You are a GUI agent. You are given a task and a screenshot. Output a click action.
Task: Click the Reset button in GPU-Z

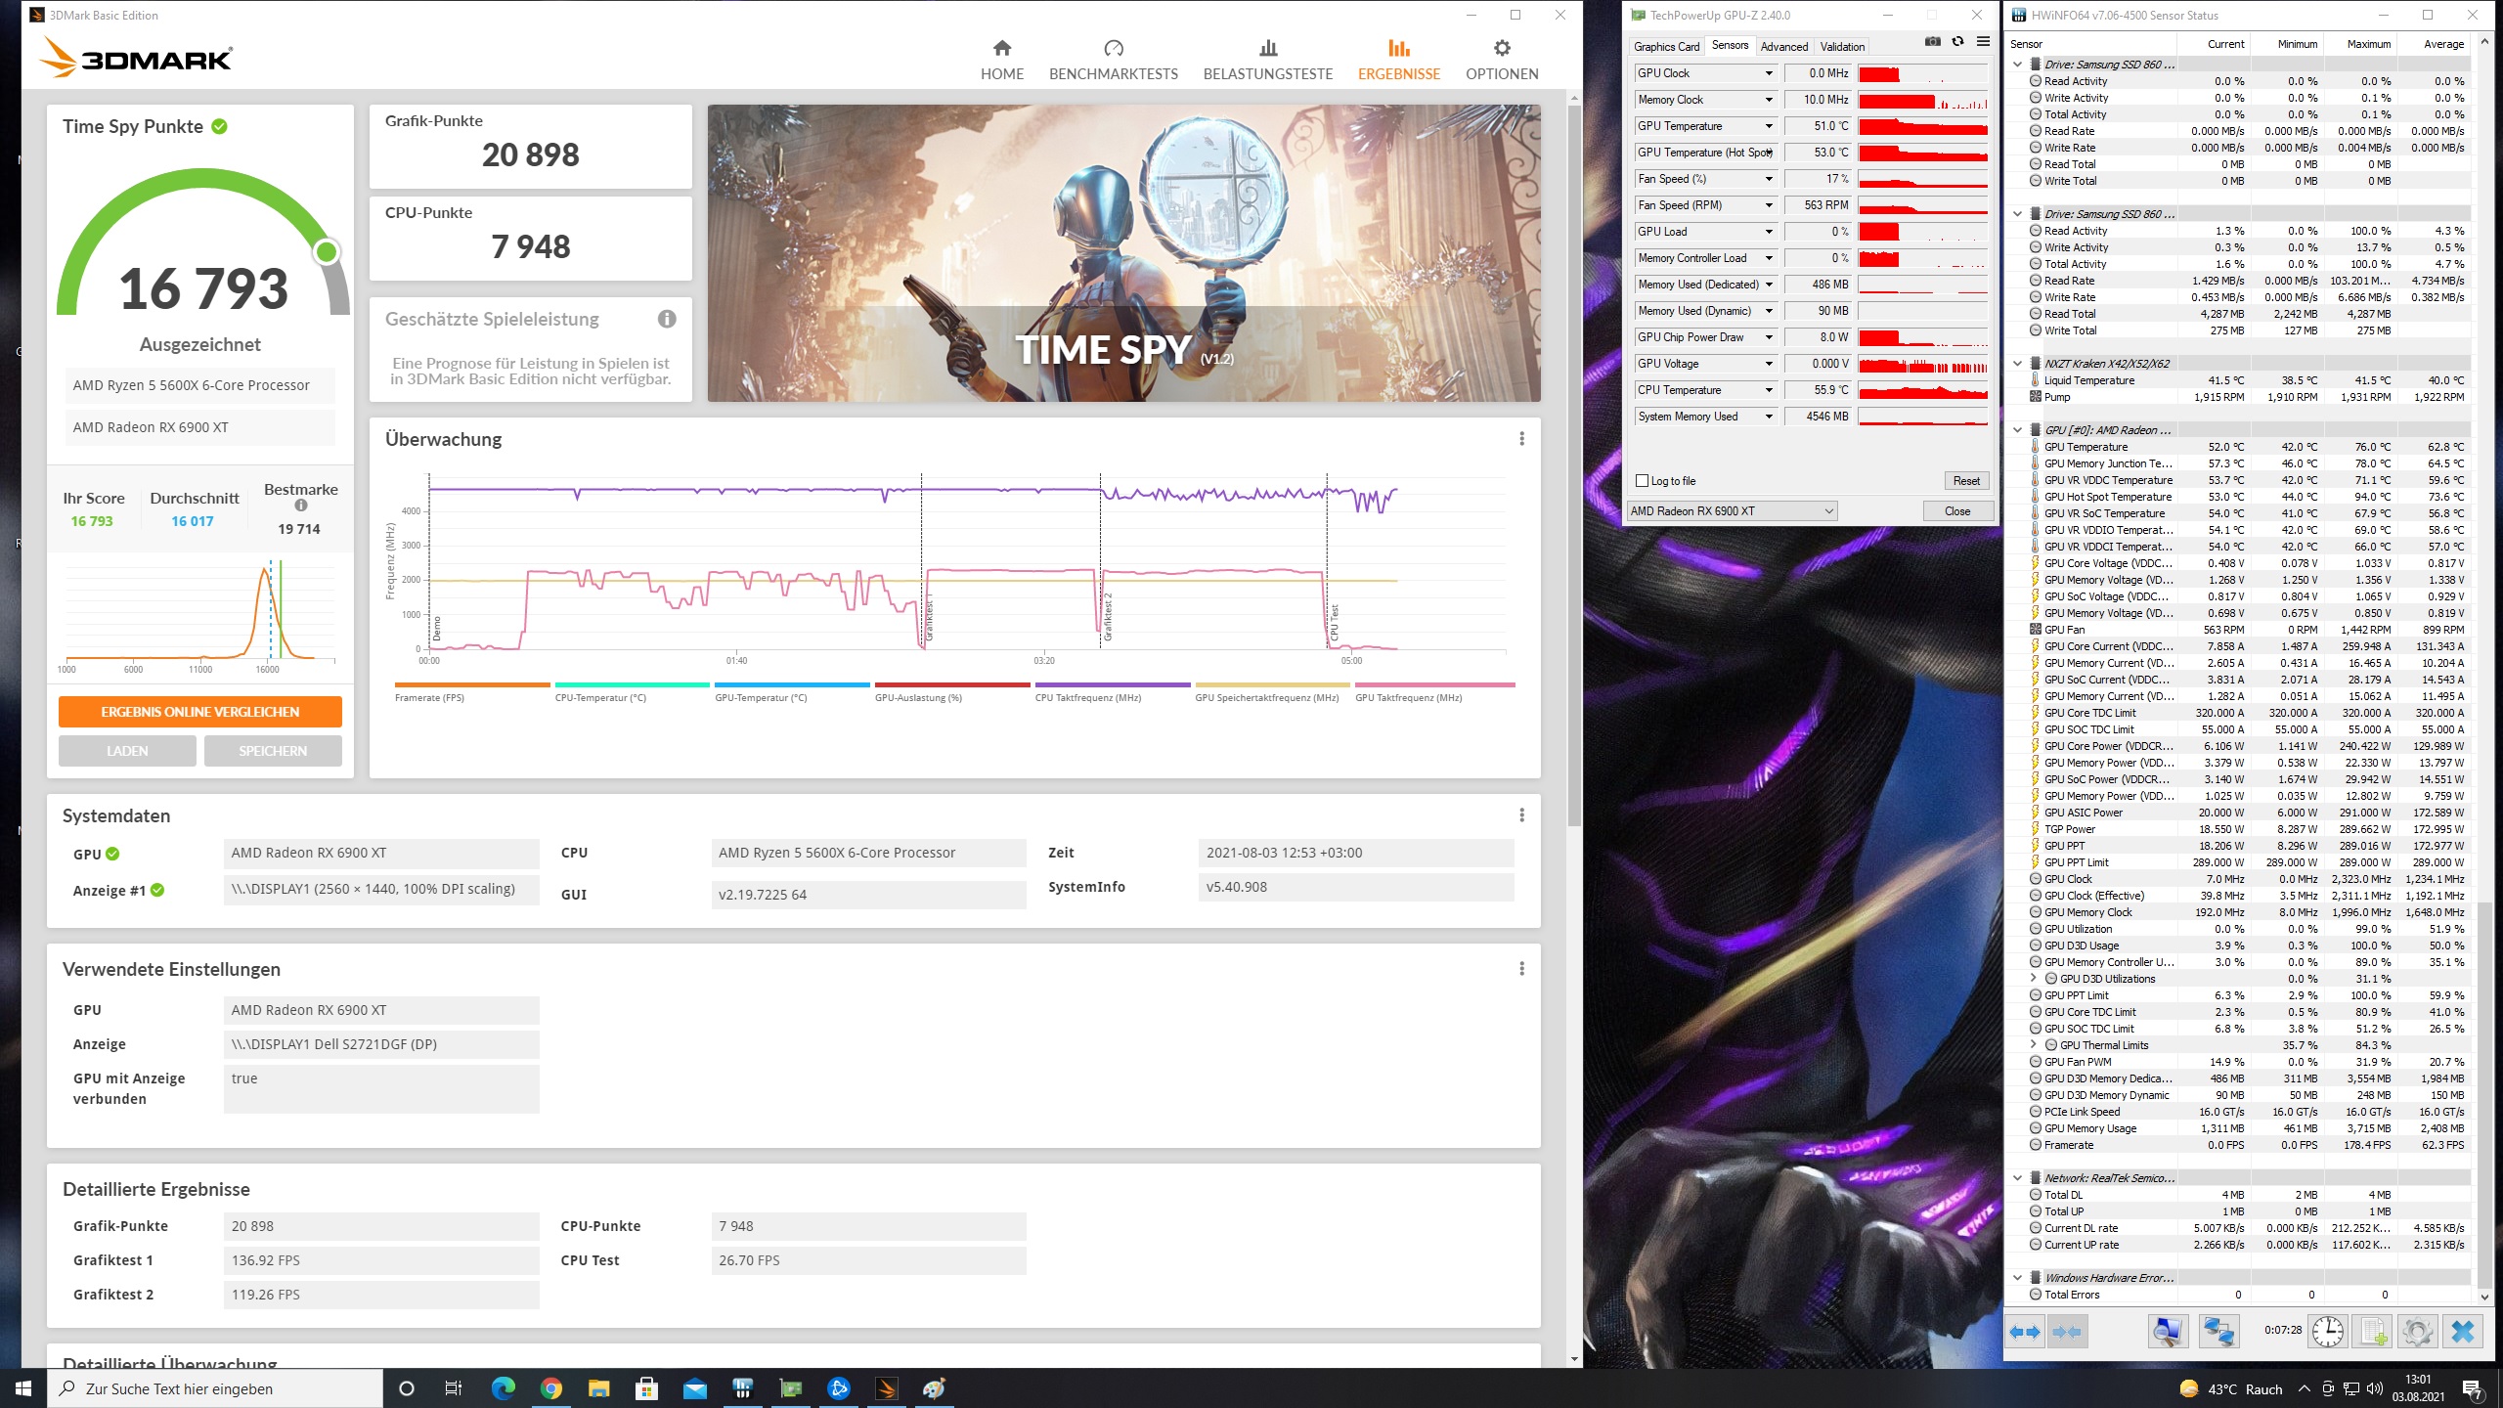pyautogui.click(x=1965, y=481)
